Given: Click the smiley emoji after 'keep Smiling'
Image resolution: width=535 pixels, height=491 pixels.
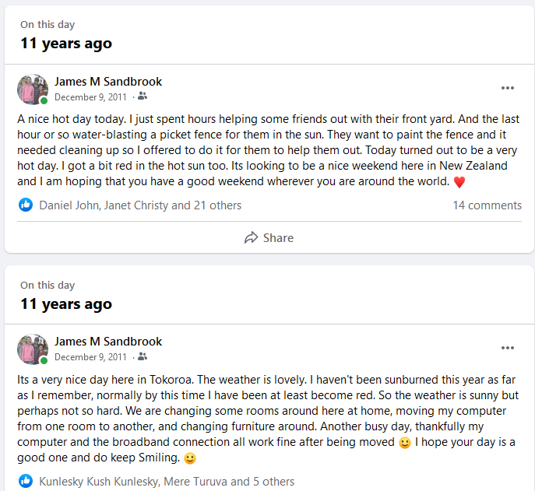Looking at the screenshot, I should tap(190, 458).
